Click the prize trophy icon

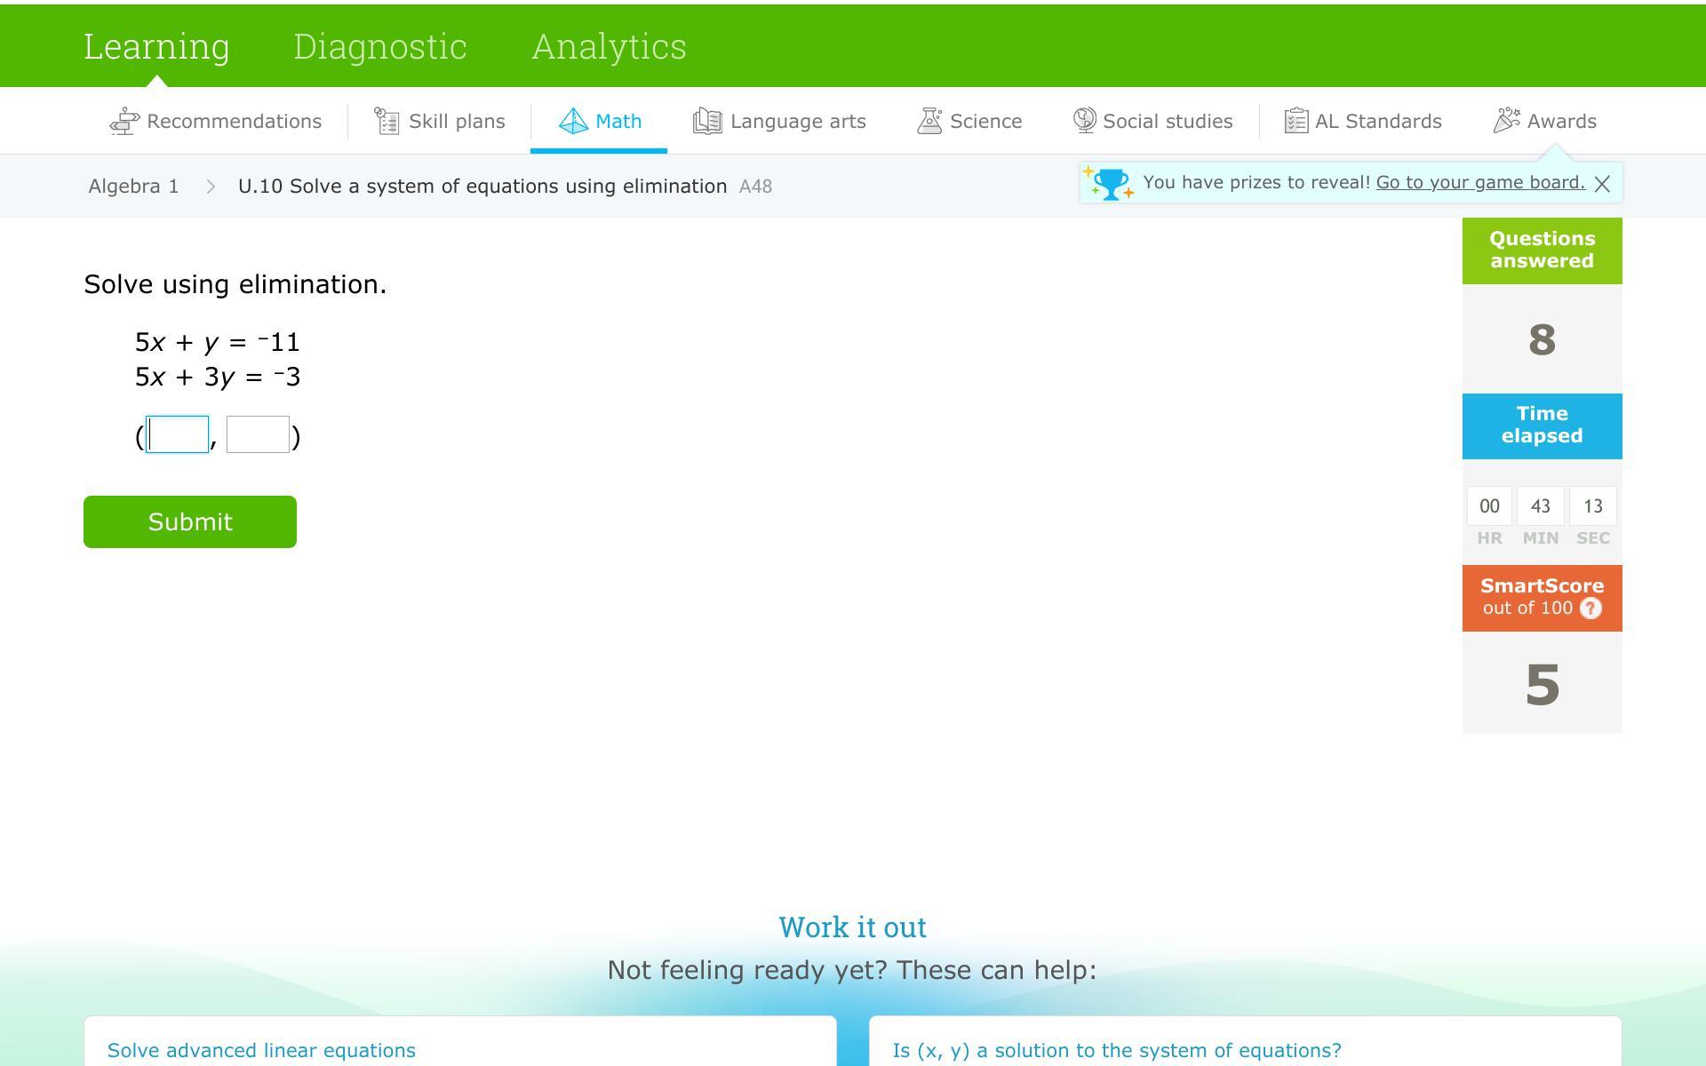(x=1110, y=184)
